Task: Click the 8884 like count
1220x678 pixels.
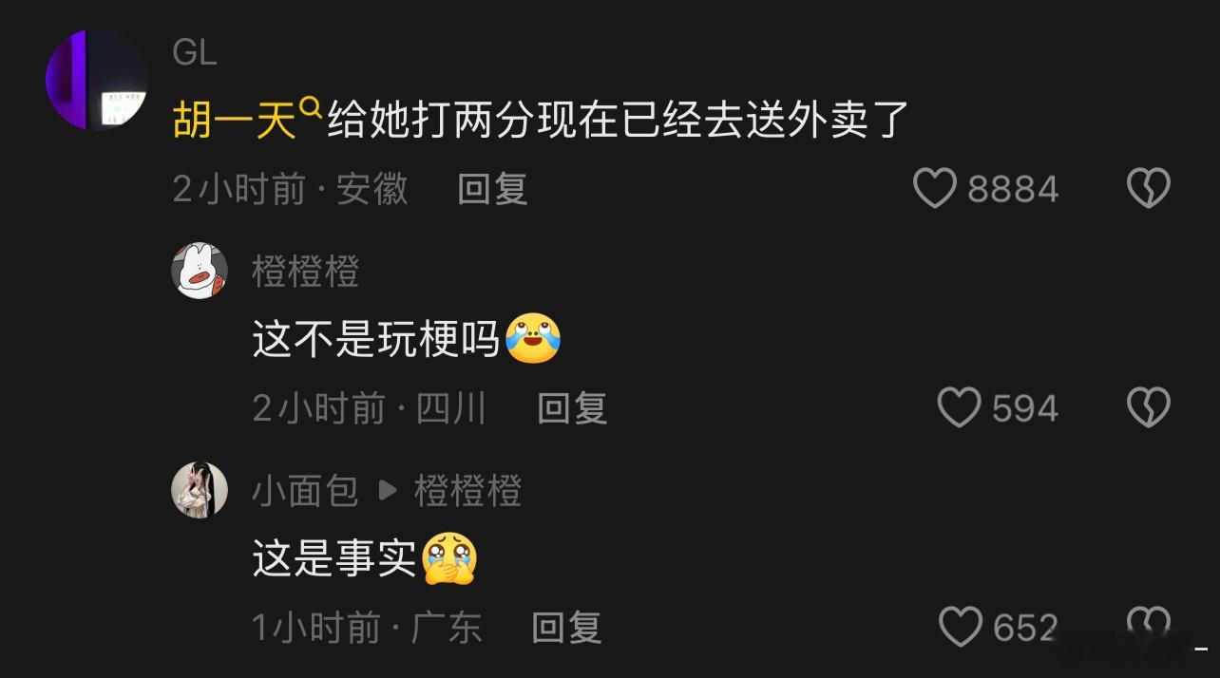Action: [x=1013, y=189]
